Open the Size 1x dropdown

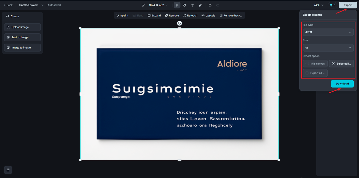pos(328,48)
